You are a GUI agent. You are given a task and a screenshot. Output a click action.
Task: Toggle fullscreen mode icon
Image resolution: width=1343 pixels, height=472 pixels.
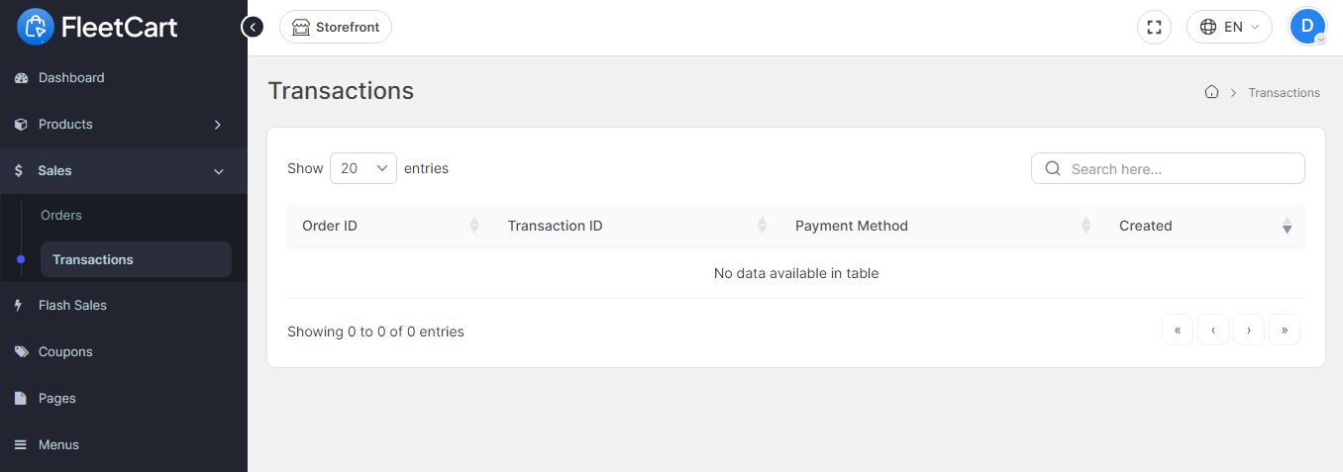[1154, 27]
